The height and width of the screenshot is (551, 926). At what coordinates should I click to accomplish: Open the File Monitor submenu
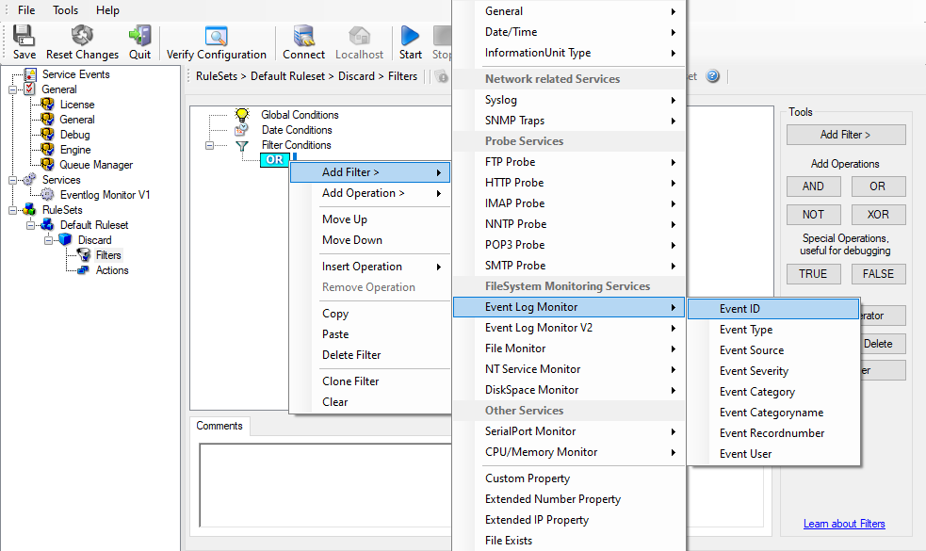[x=514, y=348]
